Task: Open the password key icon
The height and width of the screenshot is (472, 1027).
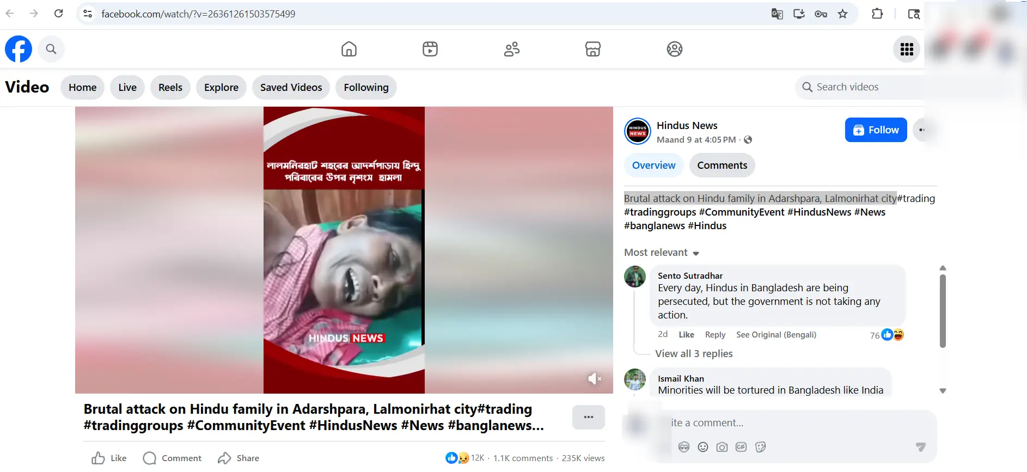Action: click(x=821, y=14)
